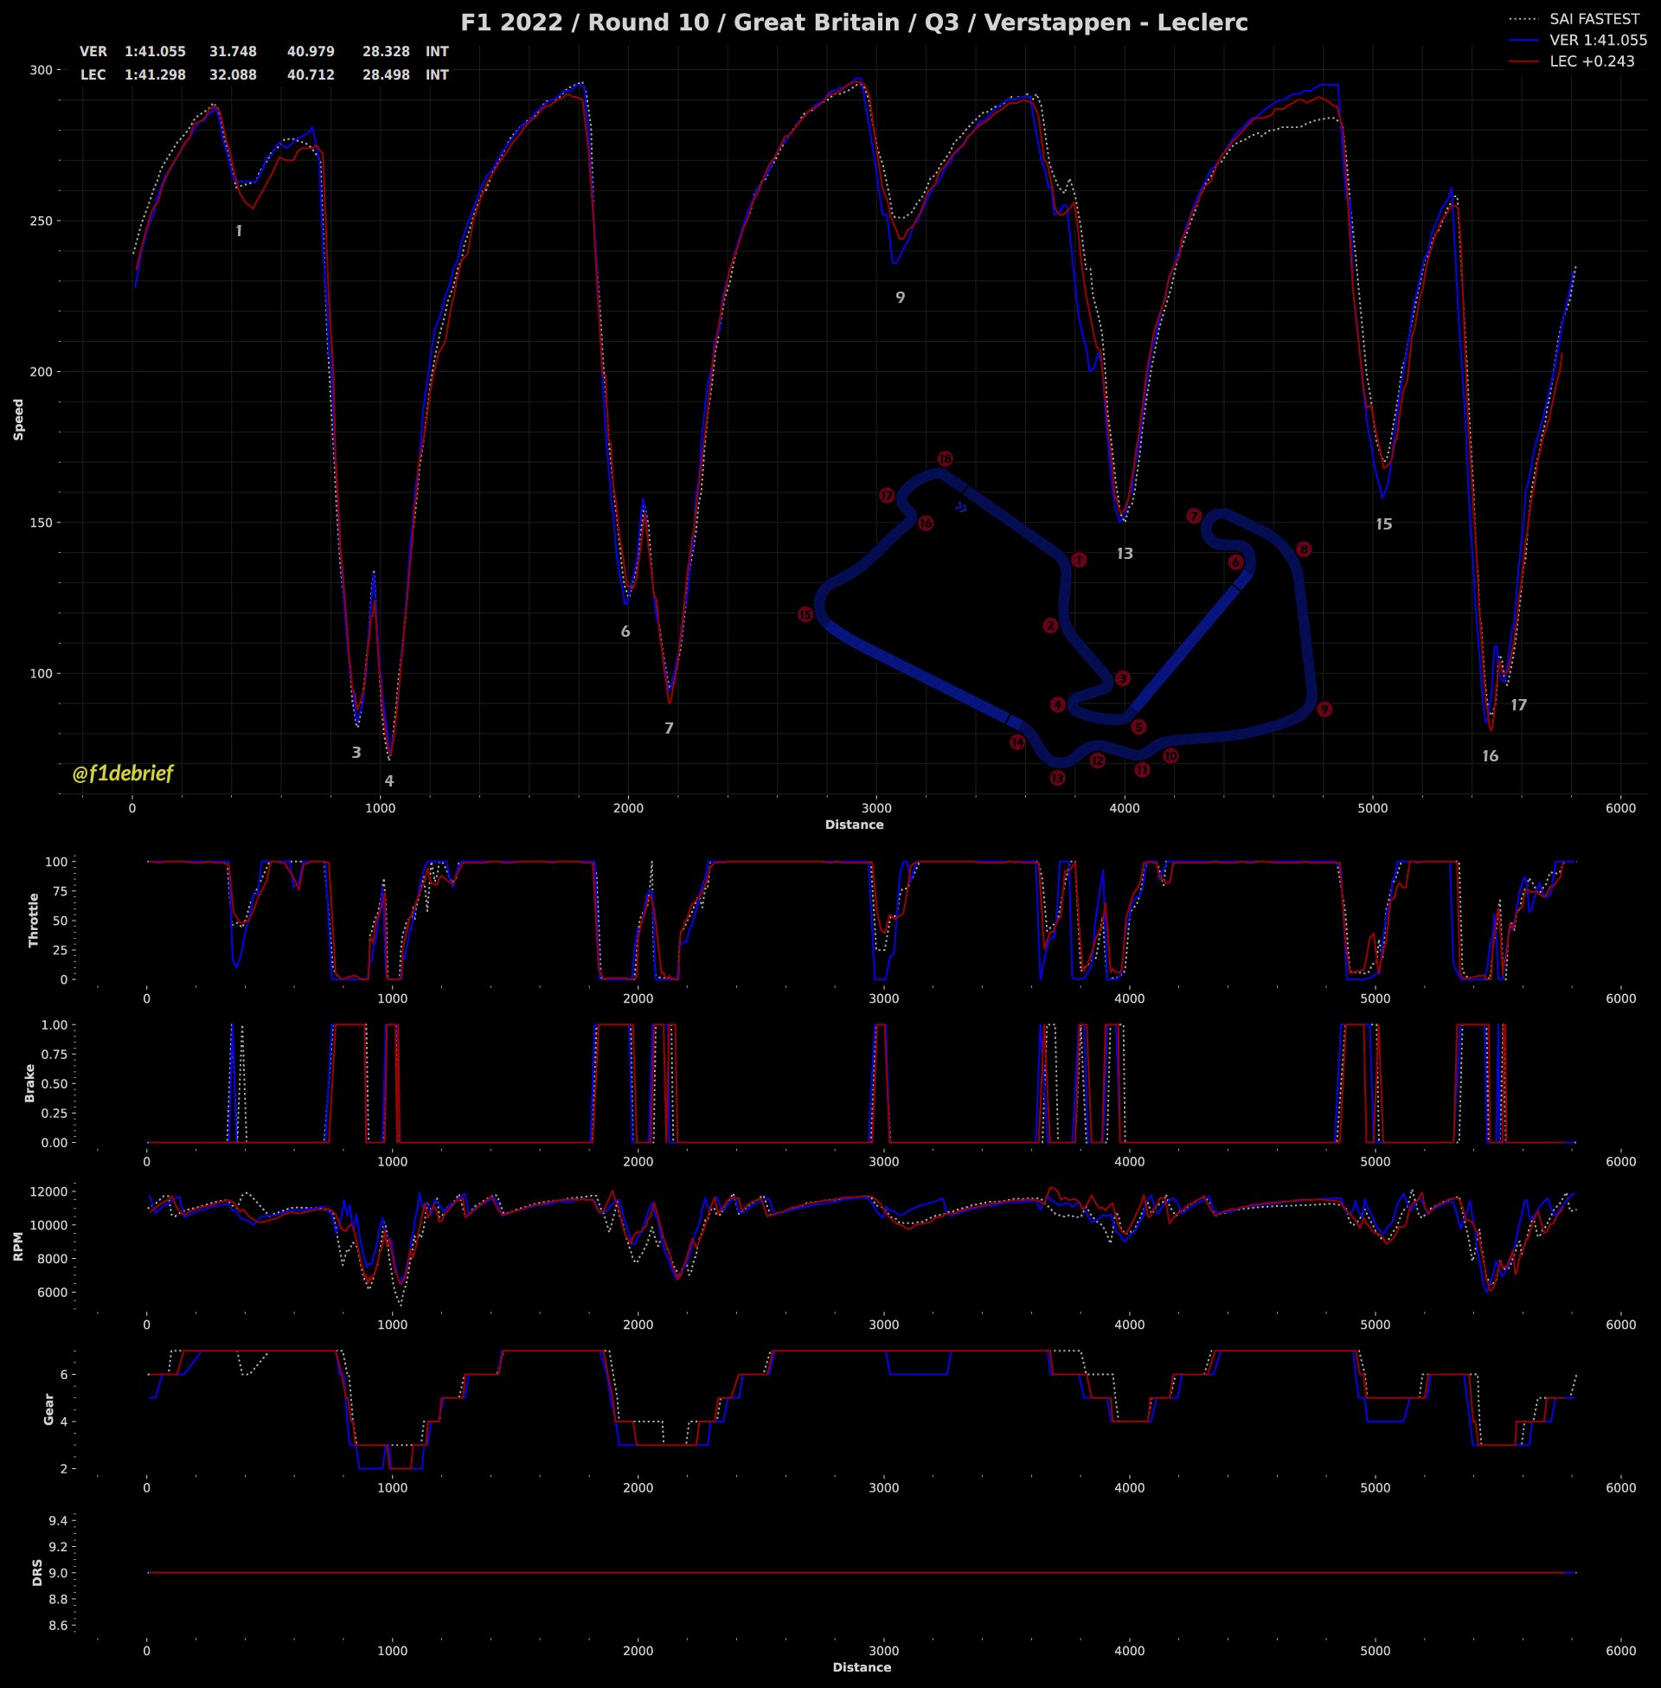
Task: Click turn 4 marker on the track map
Action: point(1058,704)
